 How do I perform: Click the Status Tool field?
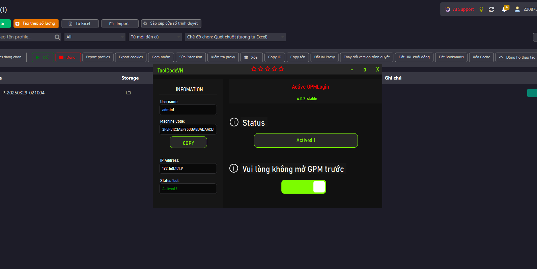[188, 189]
